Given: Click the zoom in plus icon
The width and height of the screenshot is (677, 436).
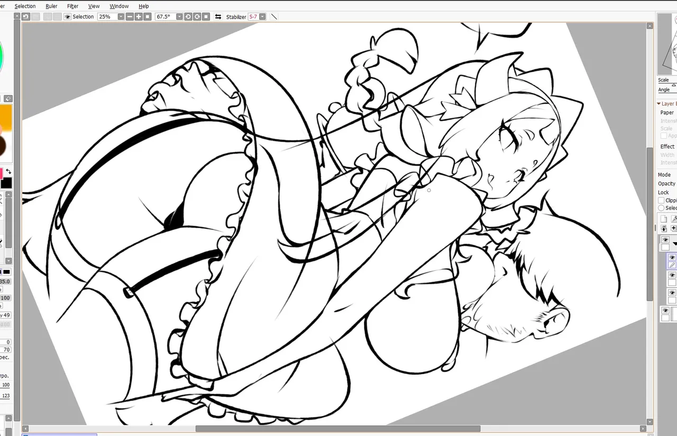Looking at the screenshot, I should 139,17.
